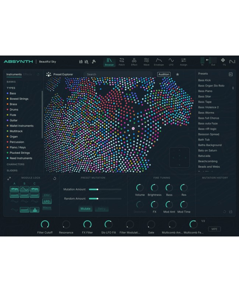Image resolution: width=239 pixels, height=292 pixels.
Task: Select the Bass Sitar preset
Action: point(204,96)
